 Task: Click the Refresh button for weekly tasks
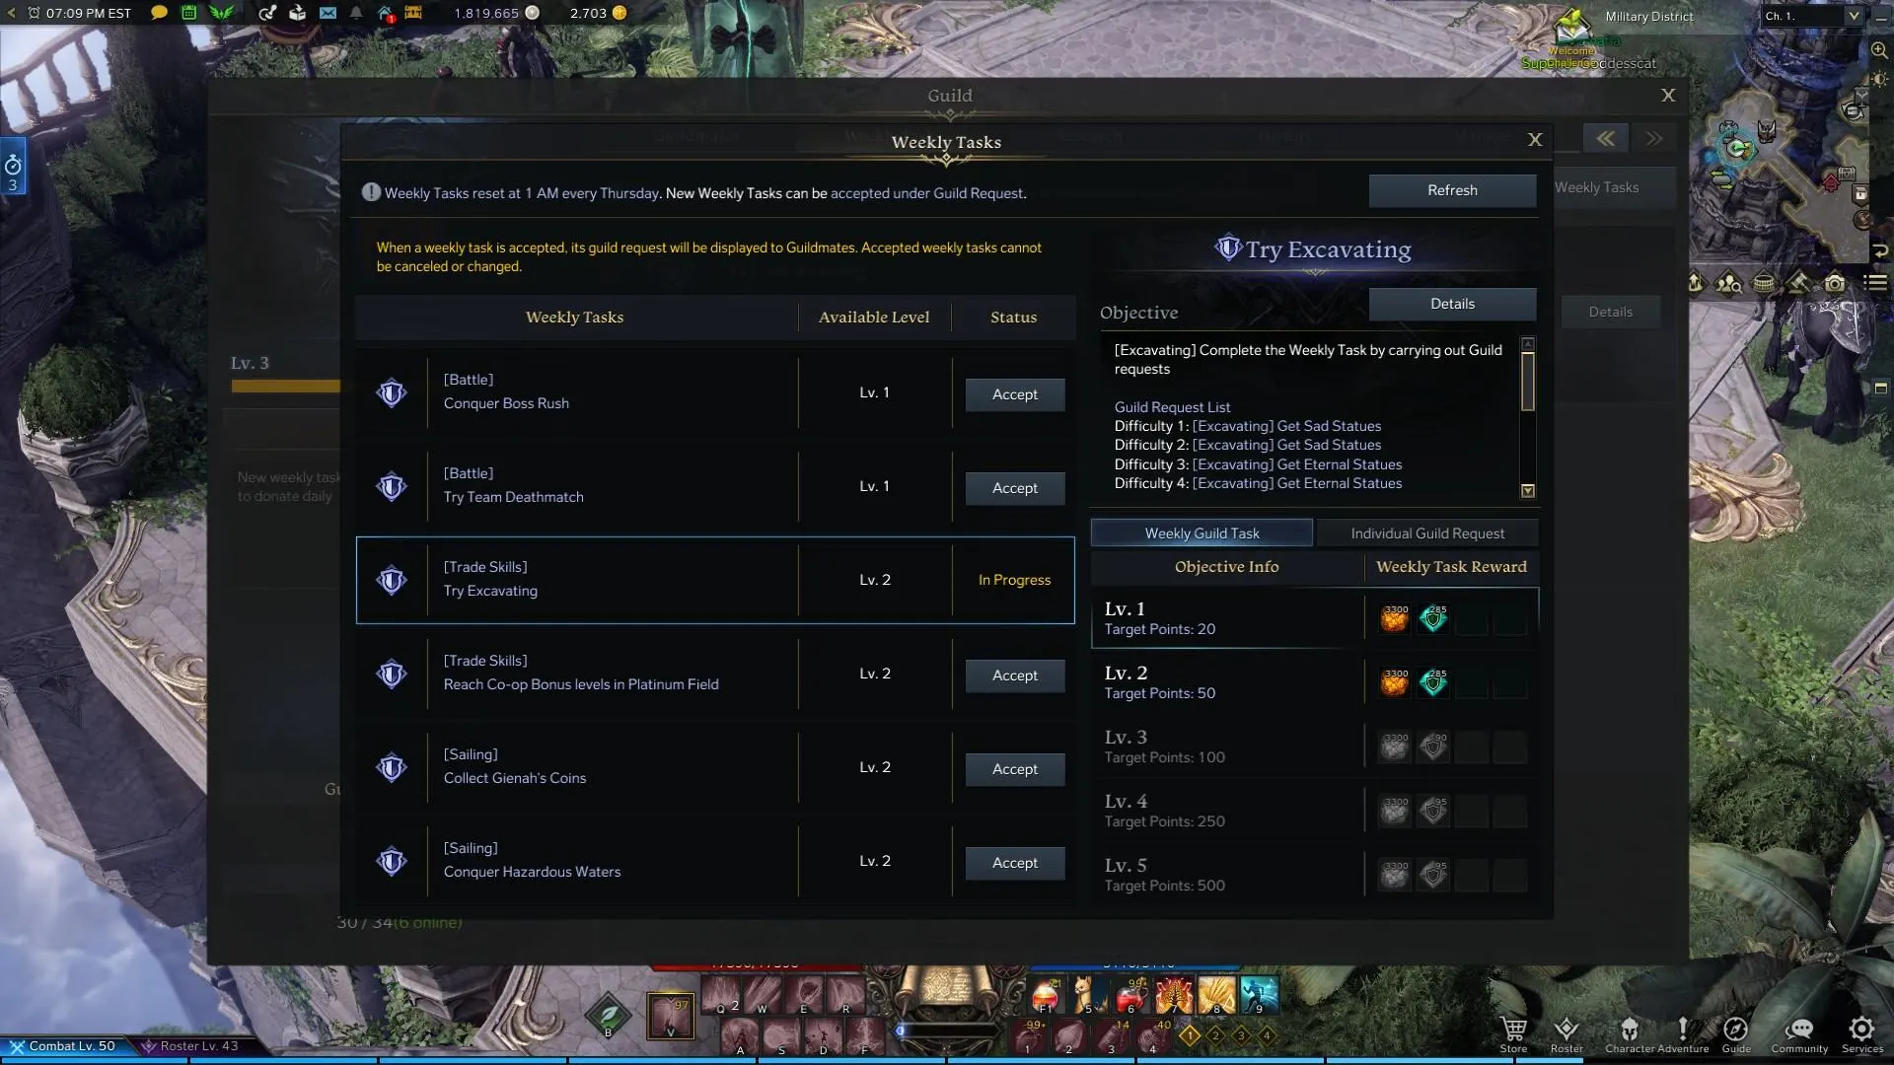click(1452, 190)
